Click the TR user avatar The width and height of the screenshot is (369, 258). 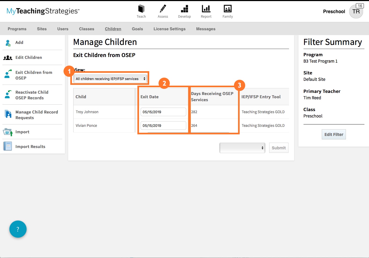[356, 12]
